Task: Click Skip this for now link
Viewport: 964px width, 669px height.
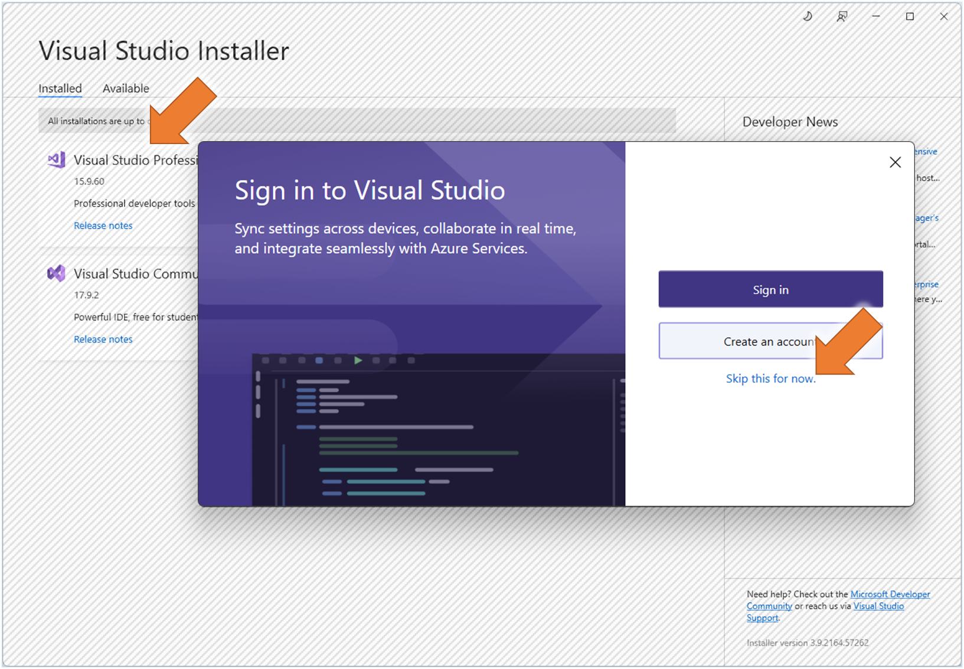Action: 770,378
